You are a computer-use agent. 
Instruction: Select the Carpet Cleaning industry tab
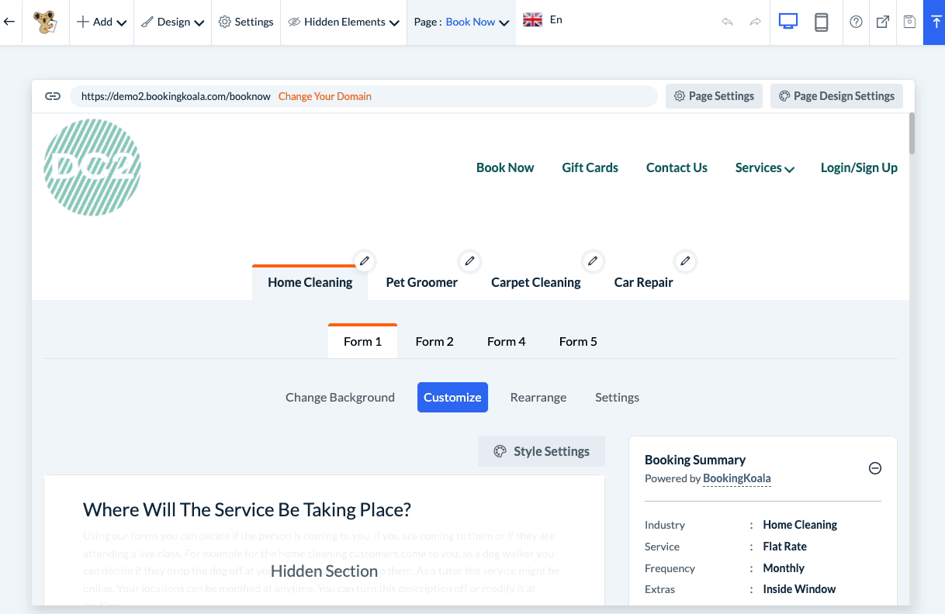[535, 282]
